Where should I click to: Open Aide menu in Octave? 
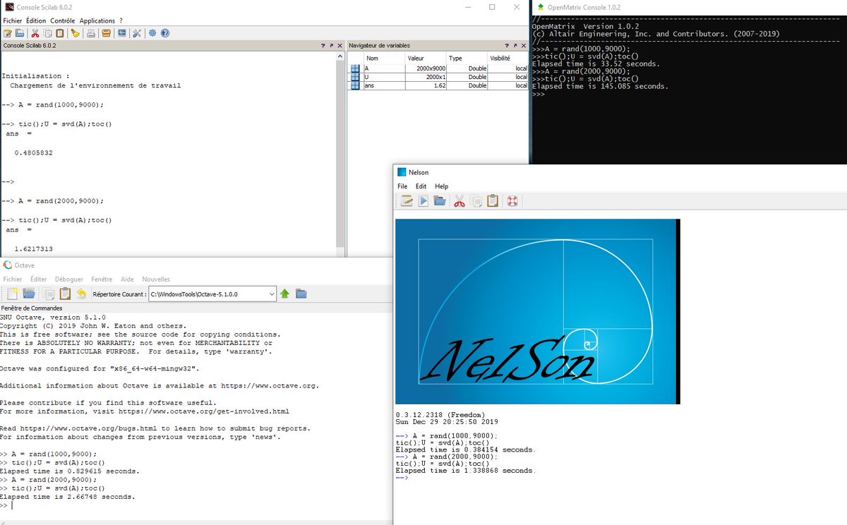[127, 279]
